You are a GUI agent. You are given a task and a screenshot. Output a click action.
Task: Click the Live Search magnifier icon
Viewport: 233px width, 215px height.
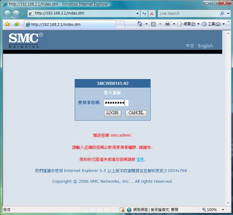click(x=222, y=13)
